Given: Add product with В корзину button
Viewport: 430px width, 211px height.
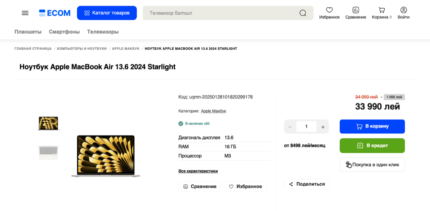Looking at the screenshot, I should tap(372, 126).
